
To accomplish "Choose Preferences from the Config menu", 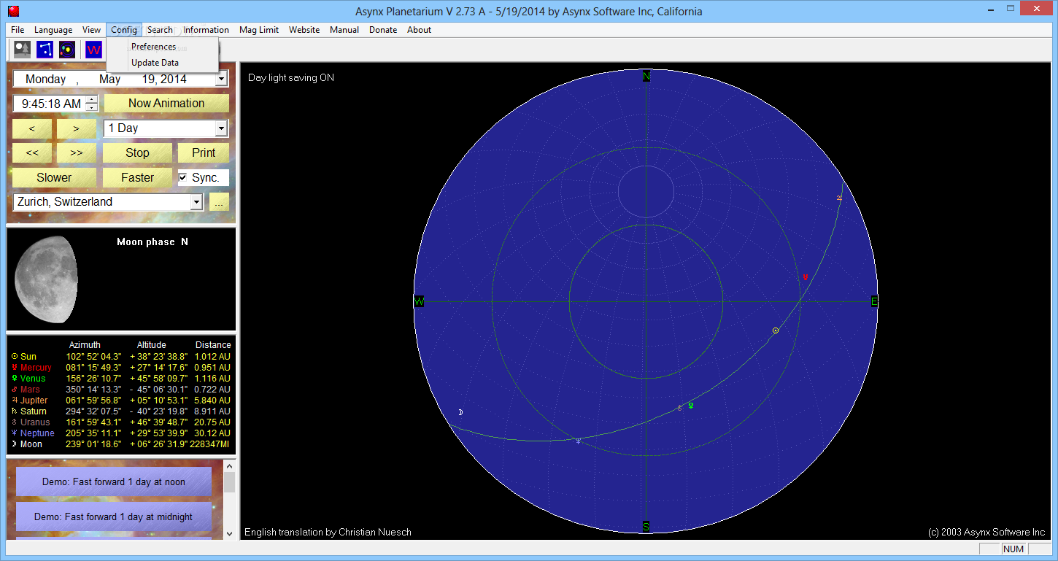I will pyautogui.click(x=153, y=47).
